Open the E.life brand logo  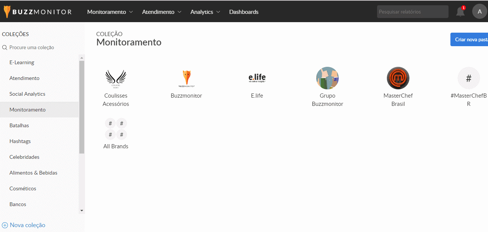tap(257, 78)
